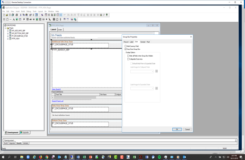Click the Copy toolbar icon
Screen dimensions: 245x160
[23, 15]
